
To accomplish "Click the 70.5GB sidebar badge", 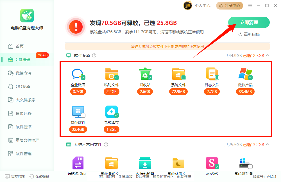I will pyautogui.click(x=42, y=55).
